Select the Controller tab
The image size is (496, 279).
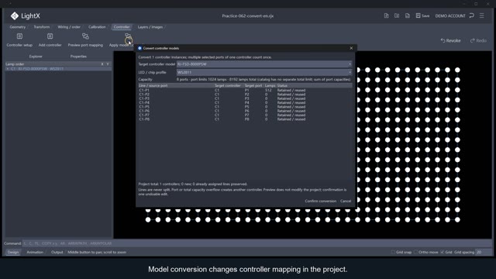pyautogui.click(x=122, y=27)
